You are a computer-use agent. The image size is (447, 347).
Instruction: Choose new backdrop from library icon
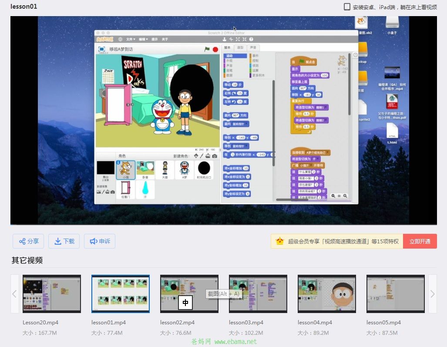pyautogui.click(x=99, y=192)
